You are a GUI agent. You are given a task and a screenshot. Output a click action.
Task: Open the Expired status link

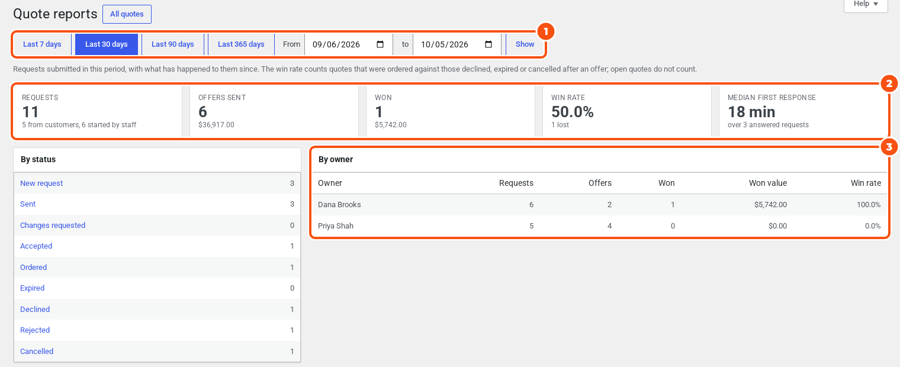click(33, 288)
